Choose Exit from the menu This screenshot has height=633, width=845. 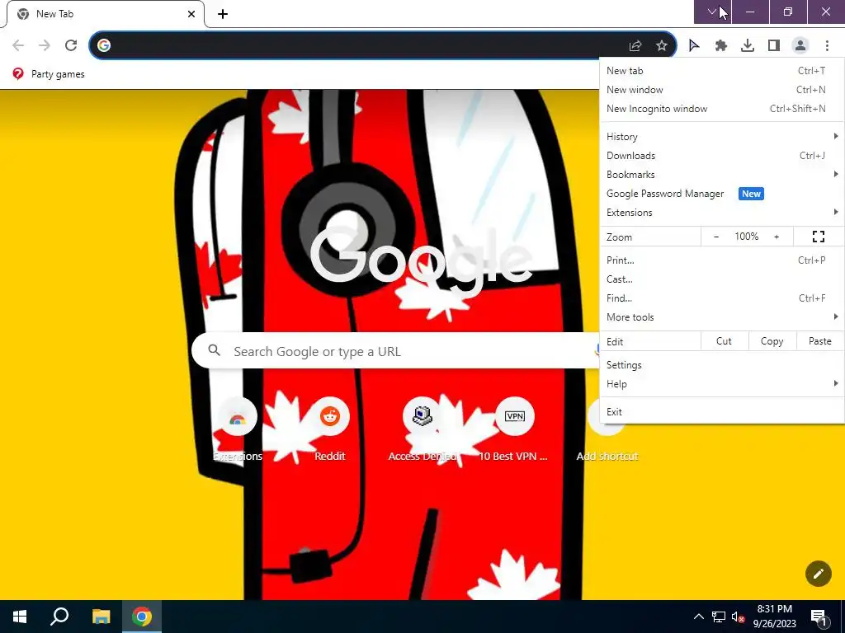tap(721, 412)
